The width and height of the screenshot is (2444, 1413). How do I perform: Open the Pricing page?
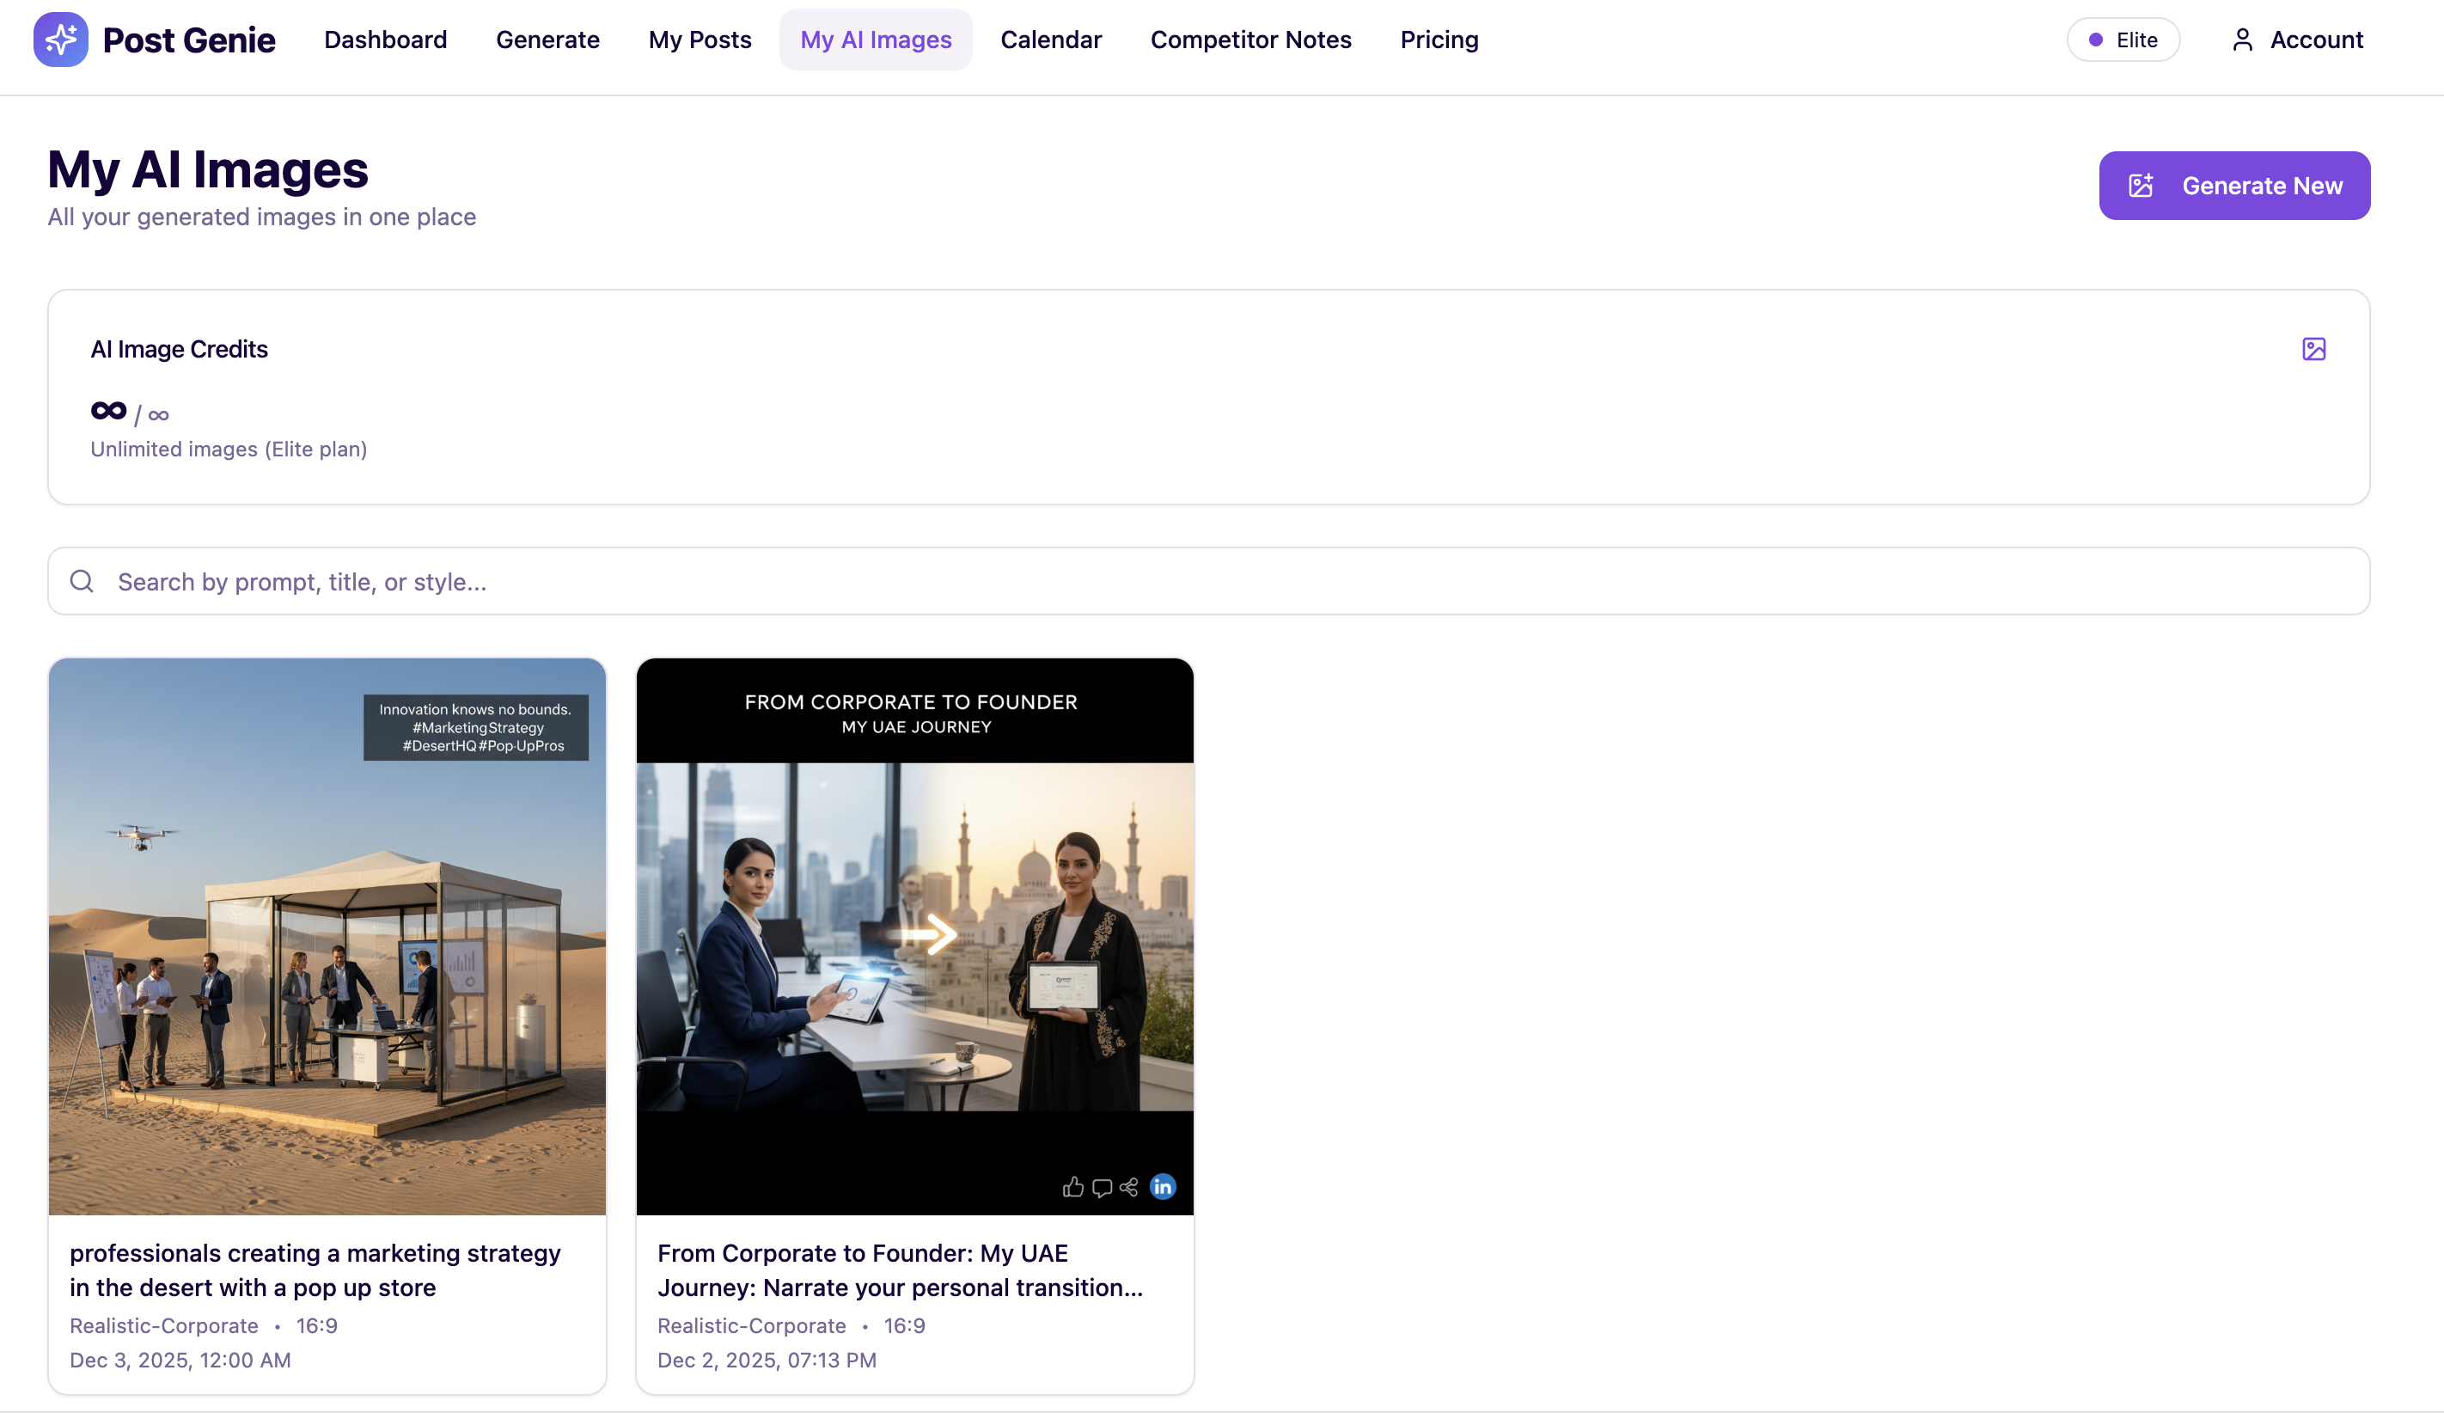point(1439,40)
